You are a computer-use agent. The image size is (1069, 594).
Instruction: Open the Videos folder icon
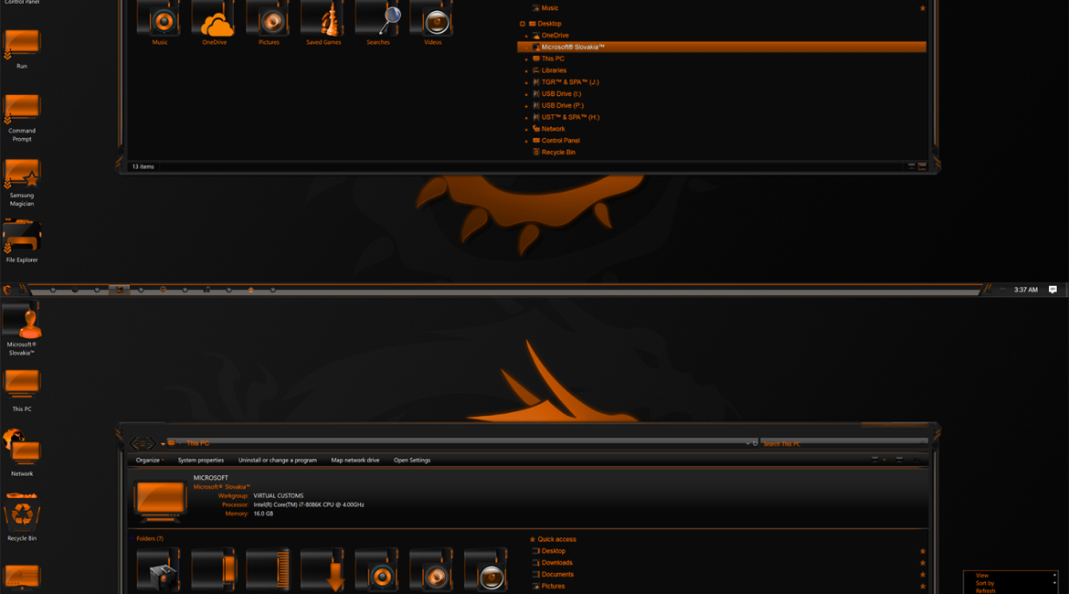(433, 21)
